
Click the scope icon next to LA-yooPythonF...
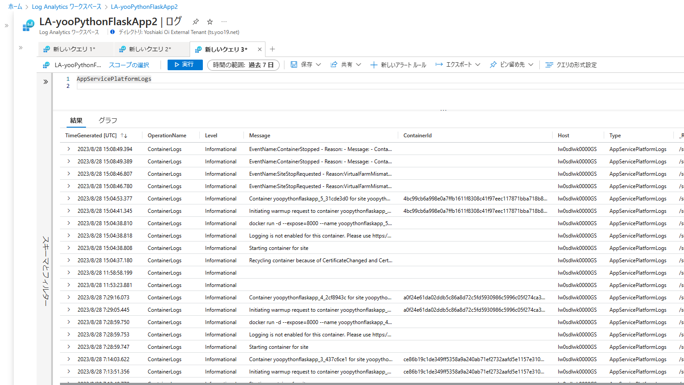tap(46, 64)
